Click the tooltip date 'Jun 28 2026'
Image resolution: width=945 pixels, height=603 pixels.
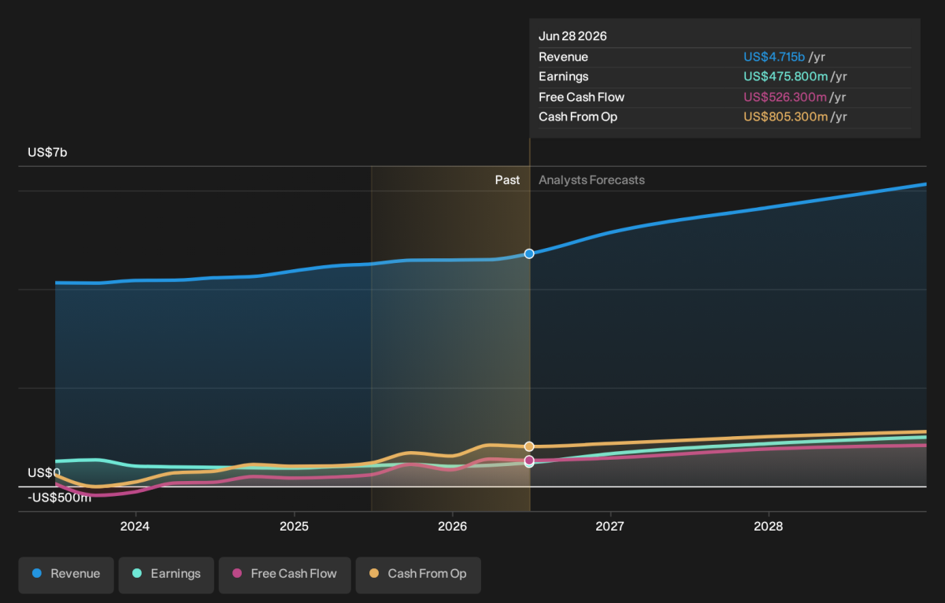pyautogui.click(x=573, y=36)
